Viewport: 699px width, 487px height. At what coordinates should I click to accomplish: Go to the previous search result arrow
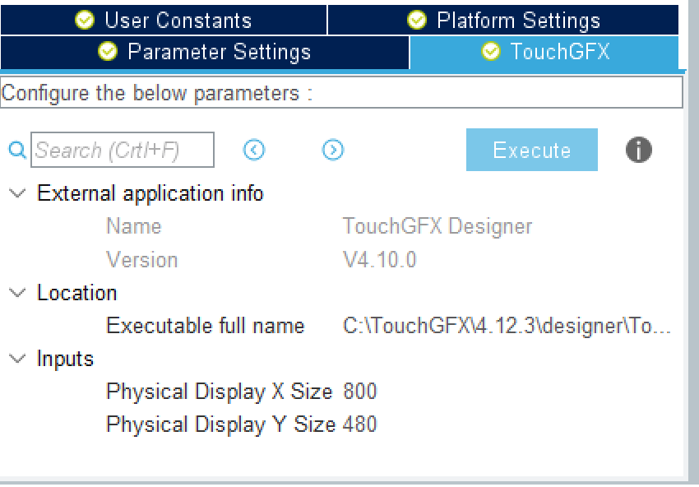[x=254, y=150]
